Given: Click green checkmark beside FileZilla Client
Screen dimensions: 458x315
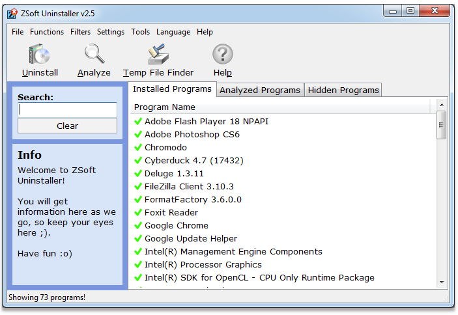Looking at the screenshot, I should point(138,186).
